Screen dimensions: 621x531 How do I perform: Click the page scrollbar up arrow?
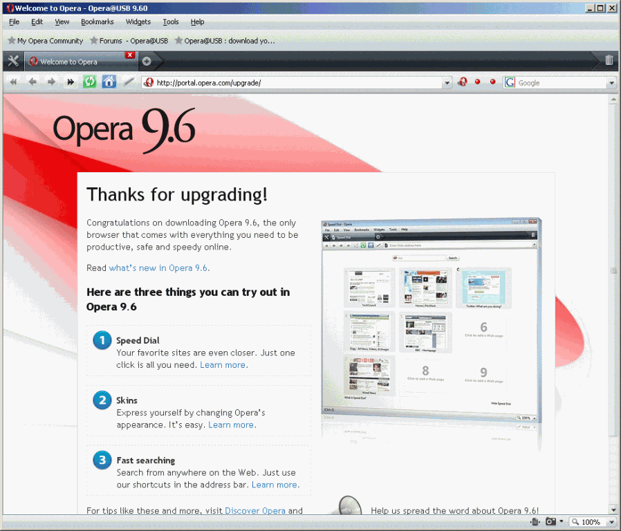tap(613, 99)
